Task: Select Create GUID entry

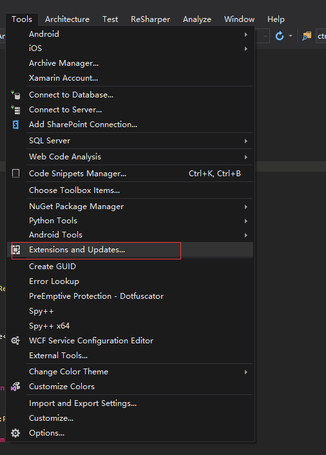Action: coord(130,267)
